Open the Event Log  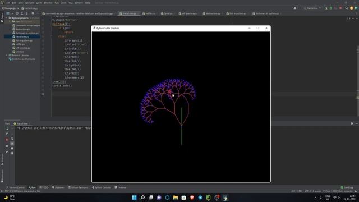click(x=347, y=187)
